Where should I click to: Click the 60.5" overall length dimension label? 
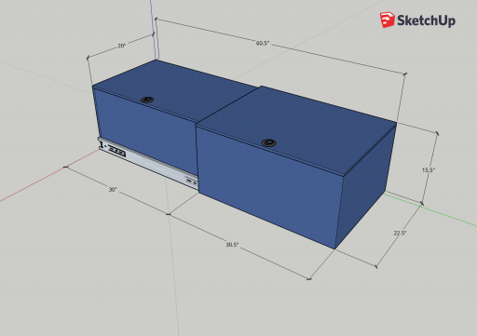263,43
